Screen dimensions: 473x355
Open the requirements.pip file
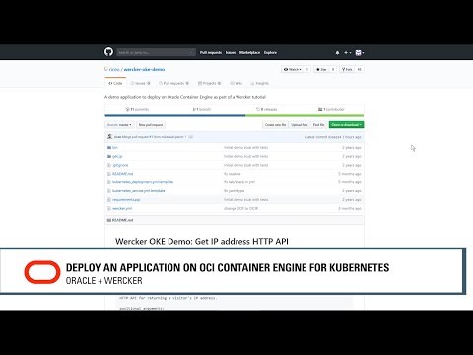pos(126,200)
